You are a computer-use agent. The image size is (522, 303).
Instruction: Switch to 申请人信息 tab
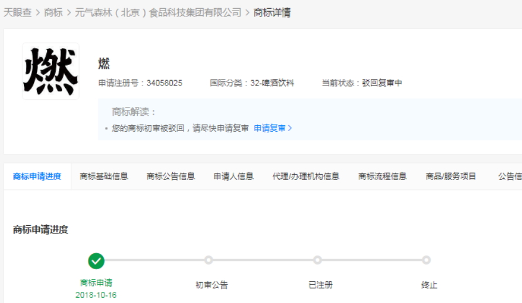233,177
